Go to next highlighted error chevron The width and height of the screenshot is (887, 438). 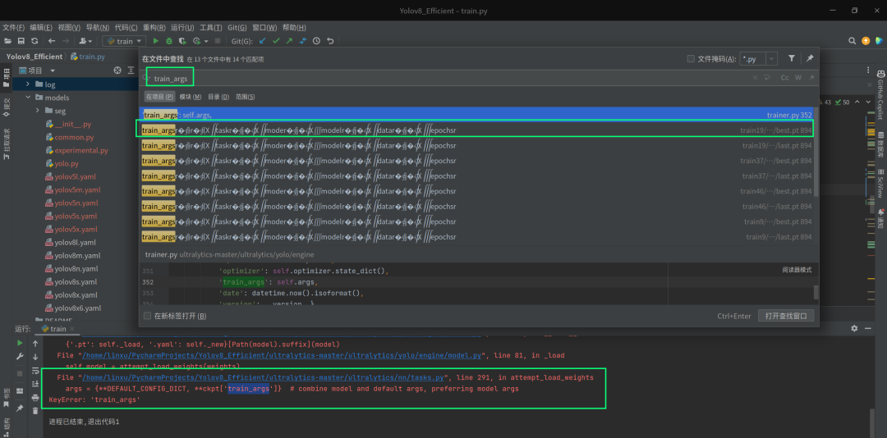869,103
